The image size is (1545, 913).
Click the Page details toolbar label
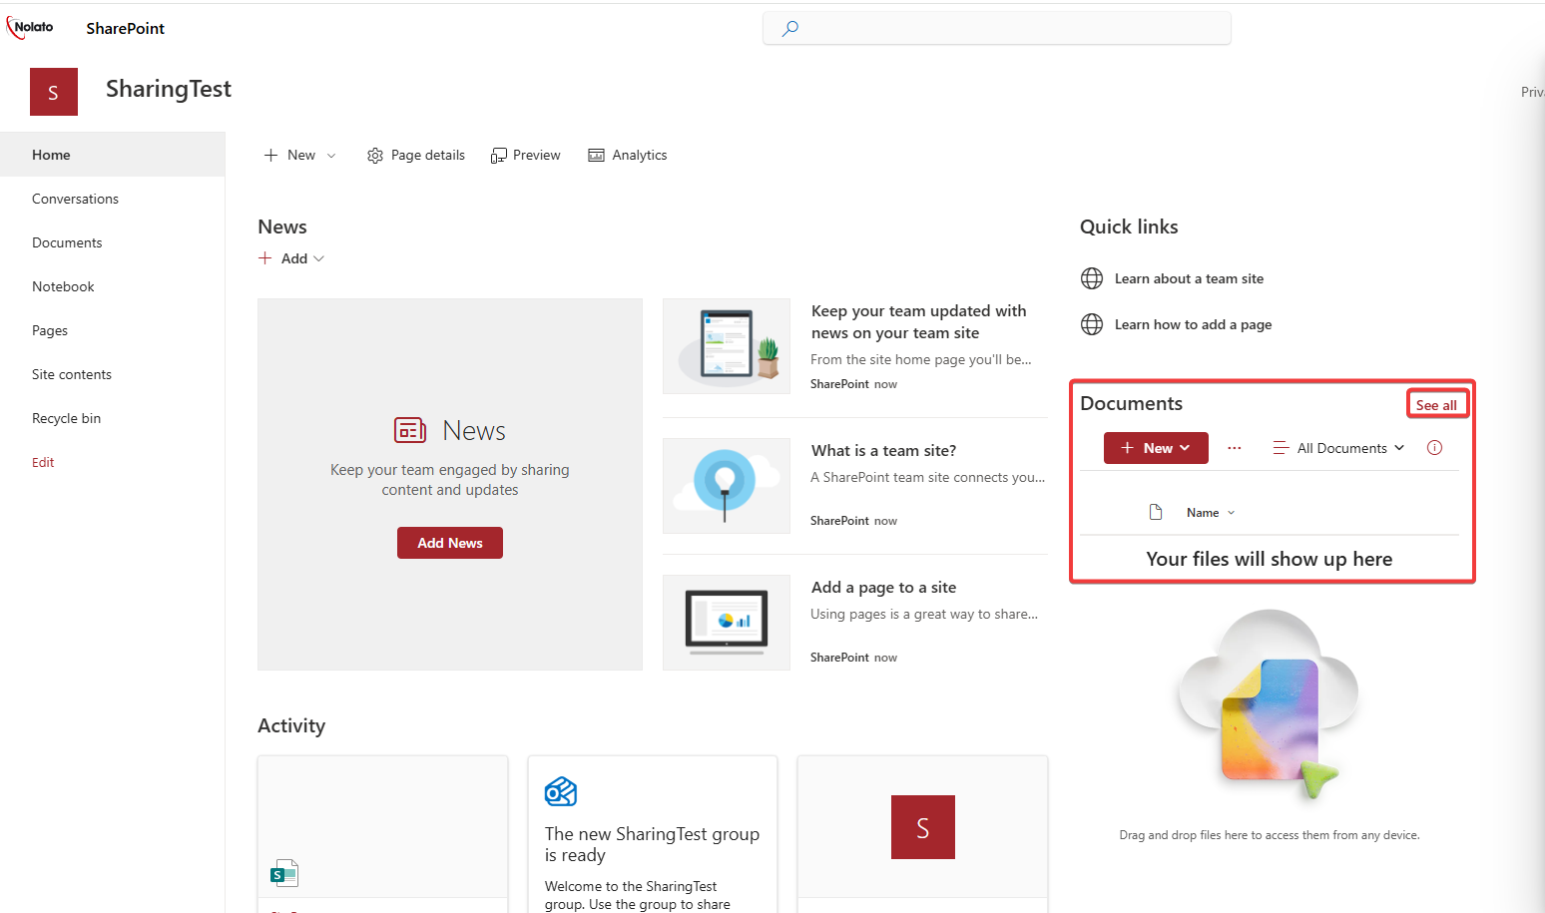427,155
